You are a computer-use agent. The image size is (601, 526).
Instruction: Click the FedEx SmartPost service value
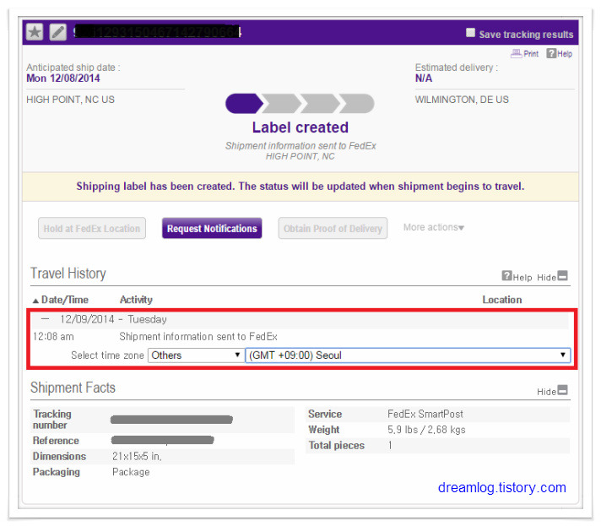[x=425, y=414]
